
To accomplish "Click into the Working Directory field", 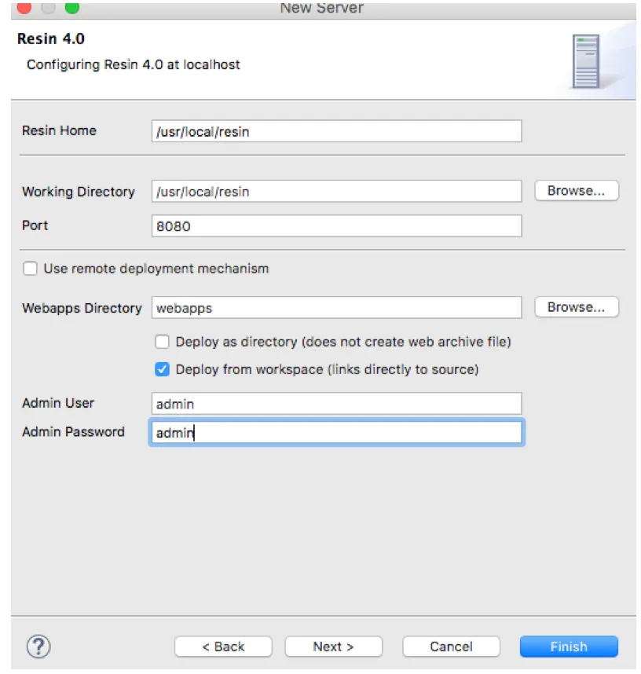I will [x=337, y=192].
